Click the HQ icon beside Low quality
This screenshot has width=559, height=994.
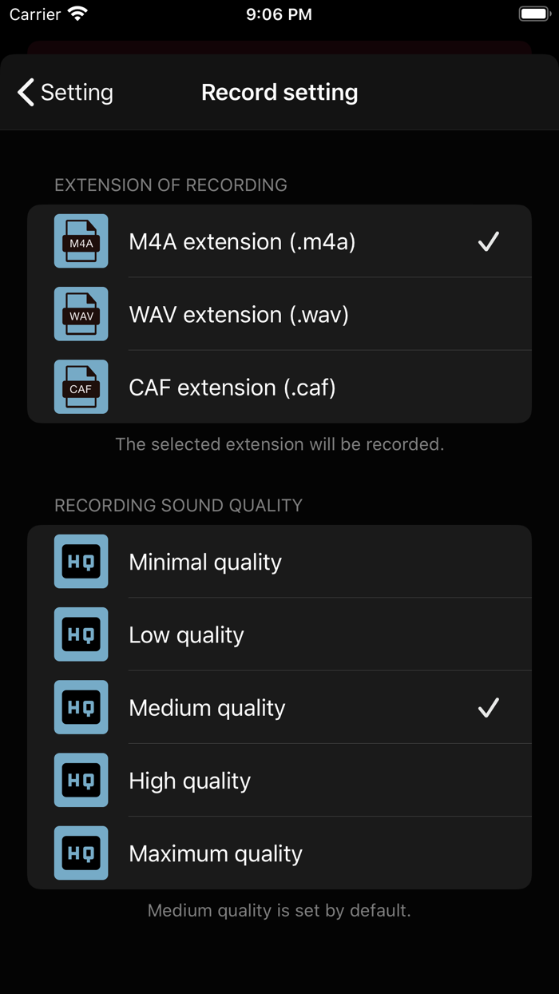click(x=81, y=634)
